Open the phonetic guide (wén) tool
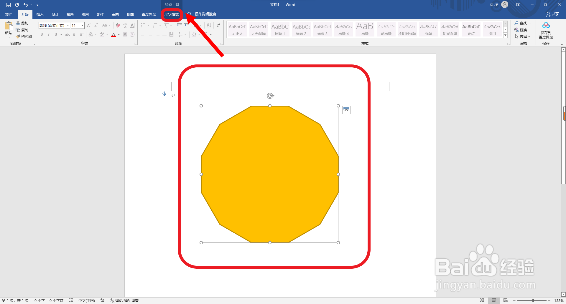This screenshot has width=566, height=304. [x=125, y=25]
